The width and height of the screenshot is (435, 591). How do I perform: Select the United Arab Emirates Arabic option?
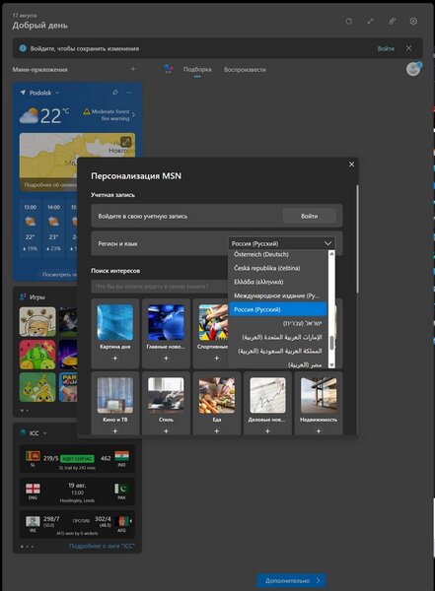point(278,337)
